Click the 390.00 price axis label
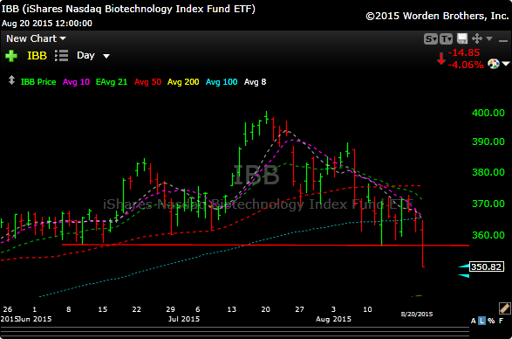Image resolution: width=512 pixels, height=339 pixels. [x=488, y=142]
